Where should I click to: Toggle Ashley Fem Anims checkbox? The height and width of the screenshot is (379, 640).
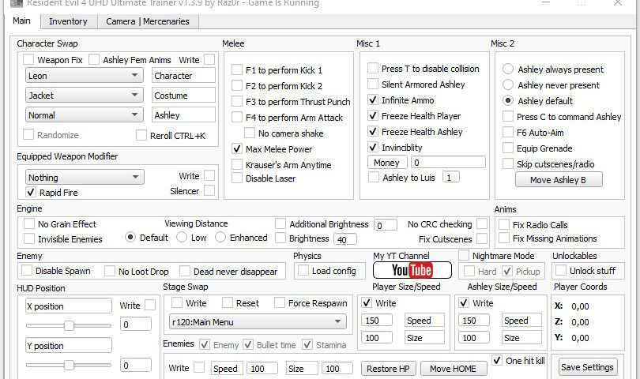(94, 59)
